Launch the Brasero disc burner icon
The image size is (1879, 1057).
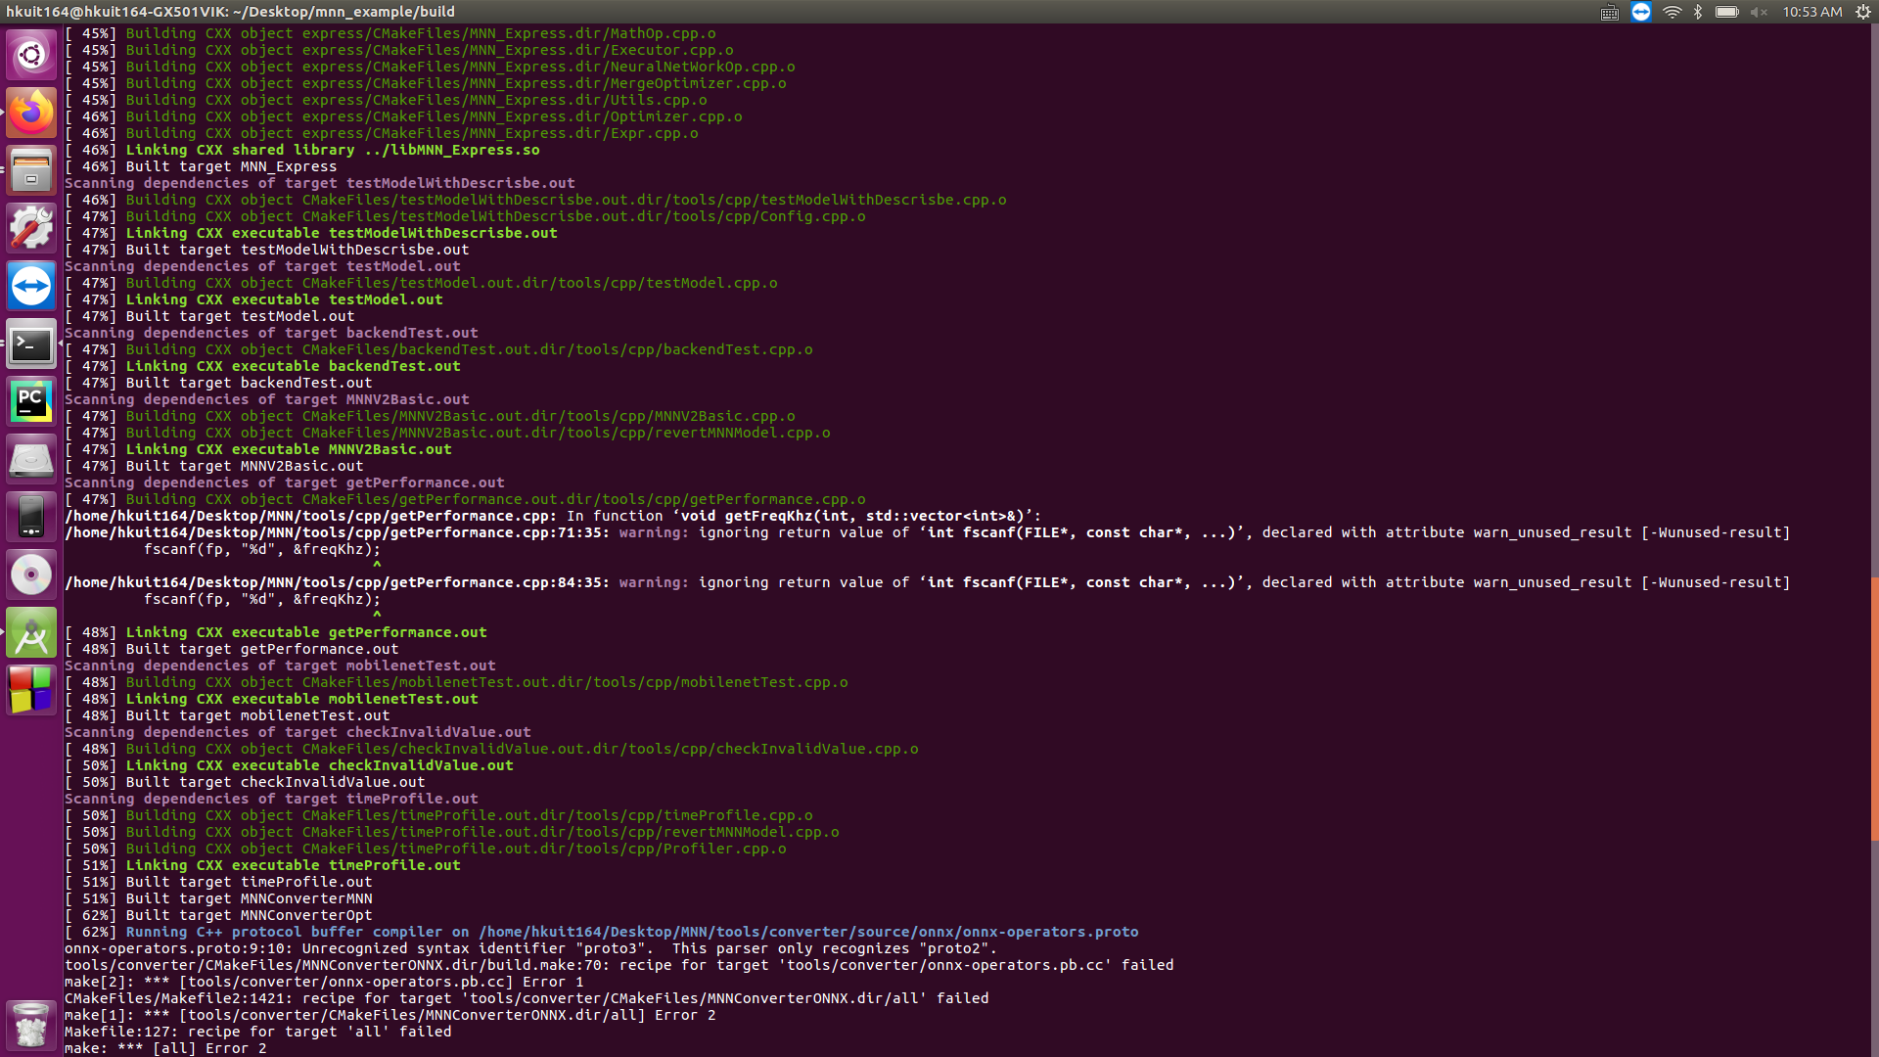(x=31, y=574)
